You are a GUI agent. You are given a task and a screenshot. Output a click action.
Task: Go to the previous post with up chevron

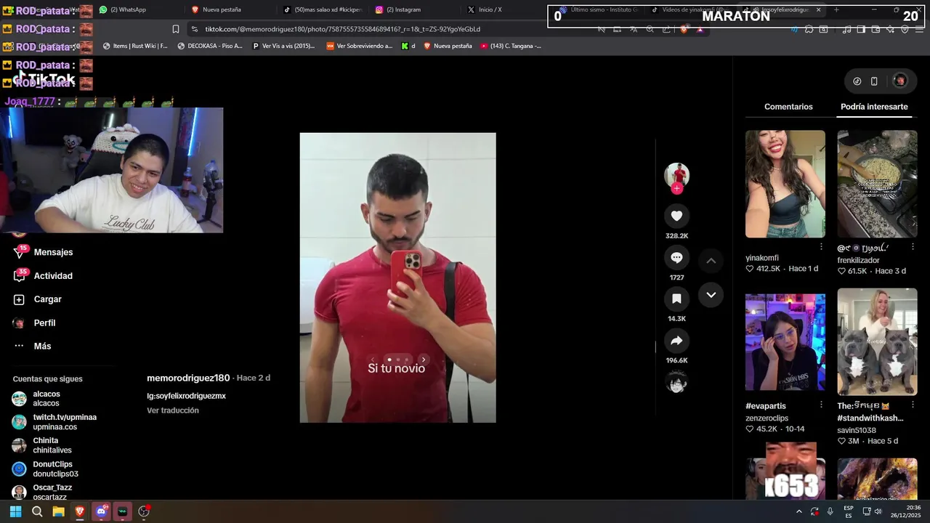point(711,261)
